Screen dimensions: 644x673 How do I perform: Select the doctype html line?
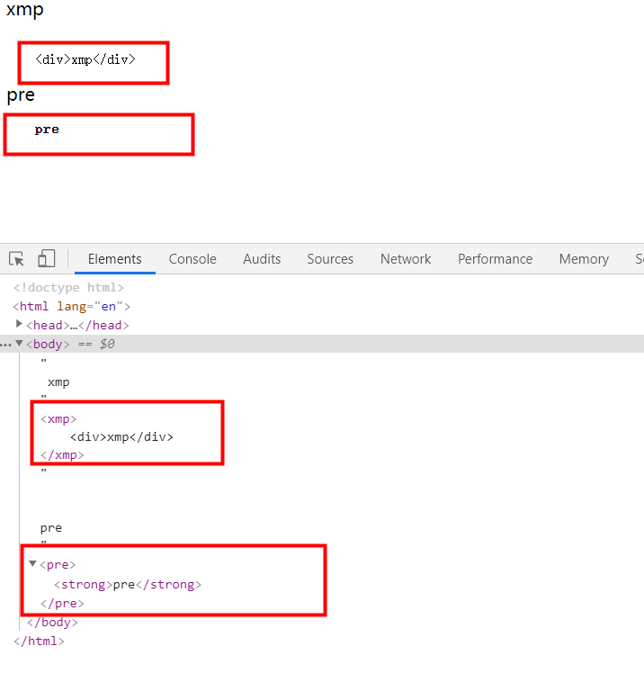click(x=68, y=288)
